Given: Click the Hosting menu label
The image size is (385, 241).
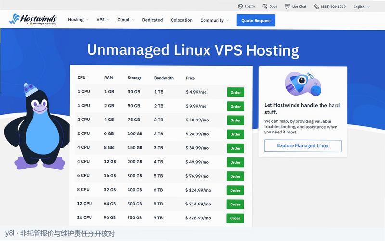Looking at the screenshot, I should pos(76,20).
